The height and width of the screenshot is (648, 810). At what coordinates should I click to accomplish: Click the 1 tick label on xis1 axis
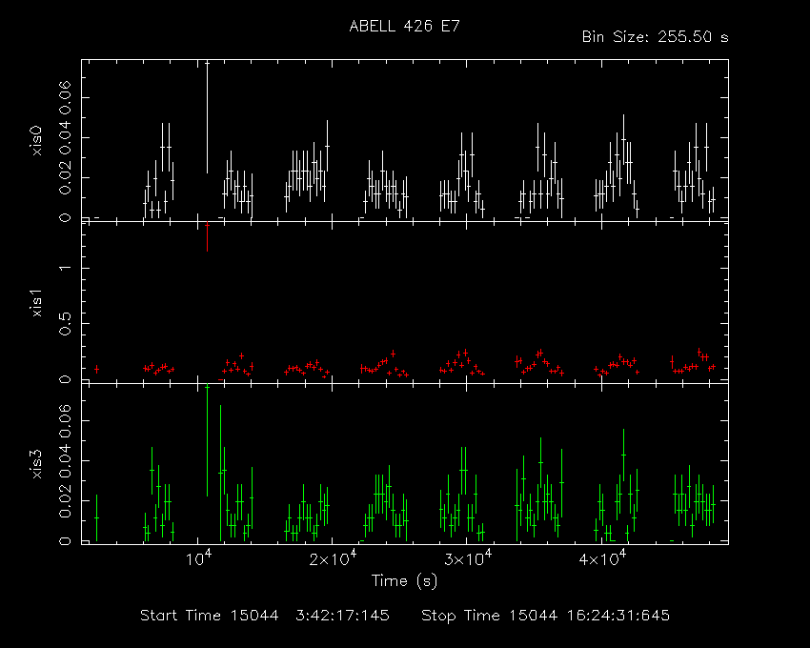pos(65,268)
